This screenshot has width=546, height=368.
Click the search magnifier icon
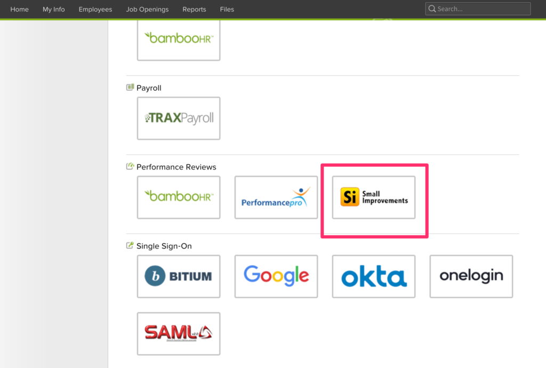432,9
